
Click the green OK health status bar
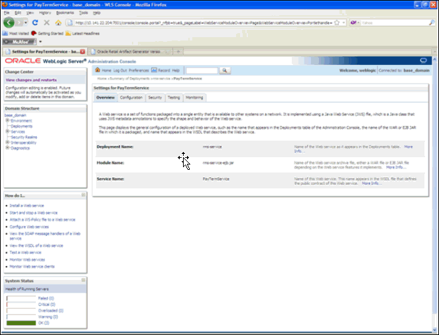pyautogui.click(x=21, y=323)
